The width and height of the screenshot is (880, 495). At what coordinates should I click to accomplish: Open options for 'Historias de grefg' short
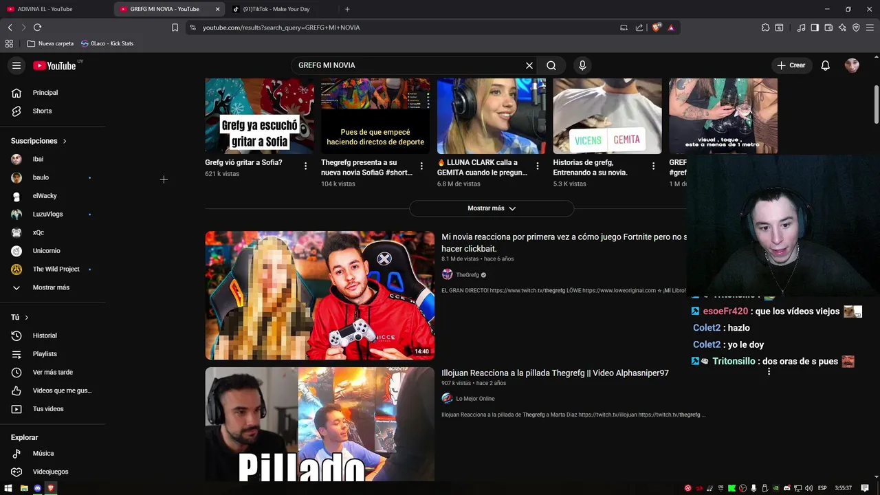pyautogui.click(x=654, y=166)
